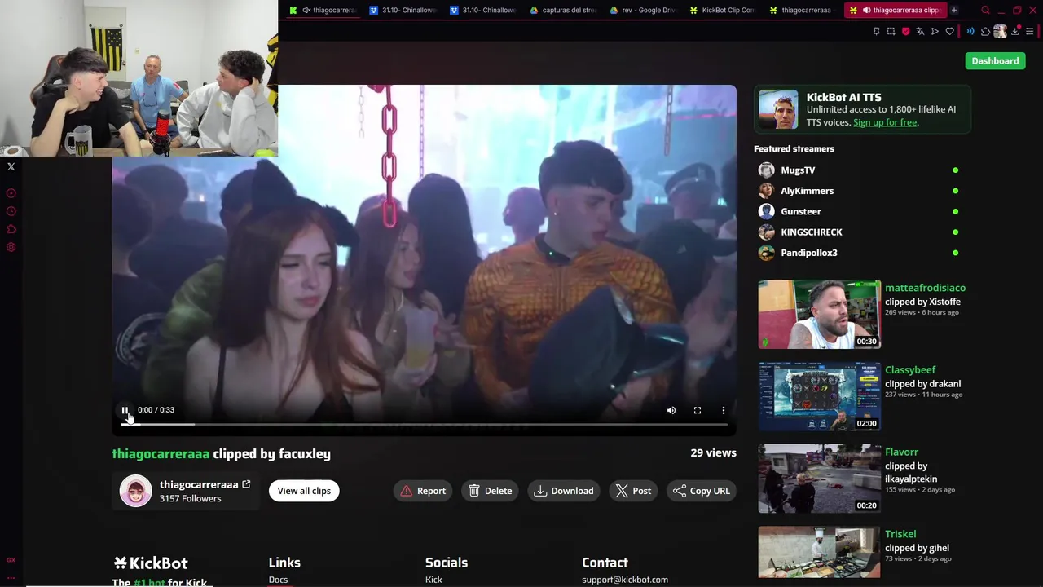Image resolution: width=1043 pixels, height=587 pixels.
Task: Open the browser downloads icon
Action: [1015, 31]
